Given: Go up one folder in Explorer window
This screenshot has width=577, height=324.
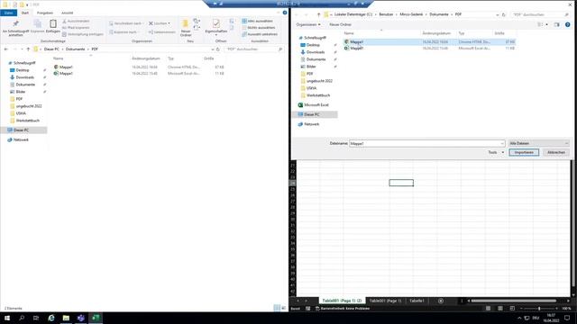Looking at the screenshot, I should pos(28,49).
